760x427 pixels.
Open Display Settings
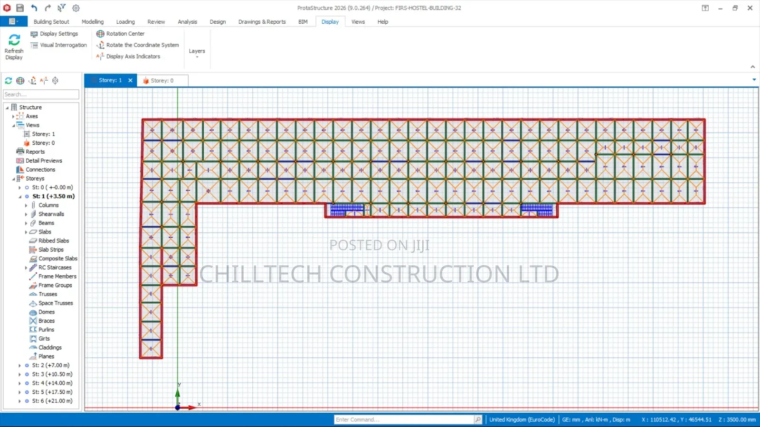click(x=54, y=34)
